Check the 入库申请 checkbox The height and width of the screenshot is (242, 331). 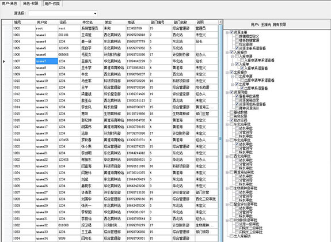(x=237, y=56)
